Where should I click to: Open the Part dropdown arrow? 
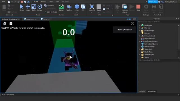click(77, 12)
